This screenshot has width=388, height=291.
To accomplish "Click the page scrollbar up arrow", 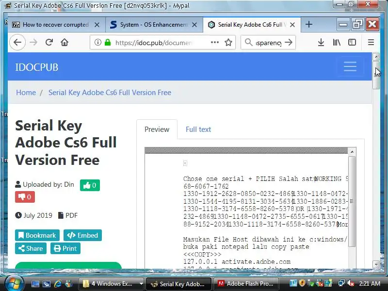I will [x=376, y=57].
